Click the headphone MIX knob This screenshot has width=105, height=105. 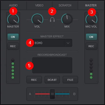click(x=67, y=19)
